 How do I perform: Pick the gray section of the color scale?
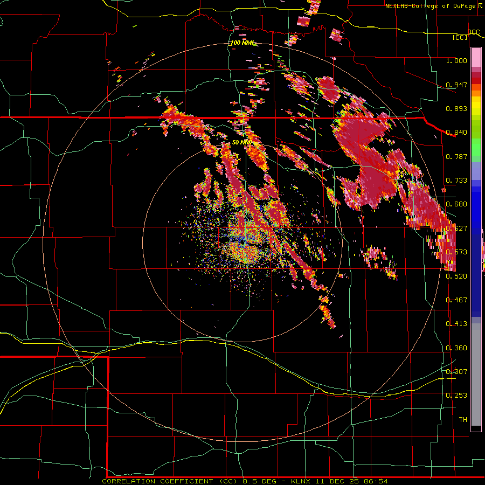(476, 375)
